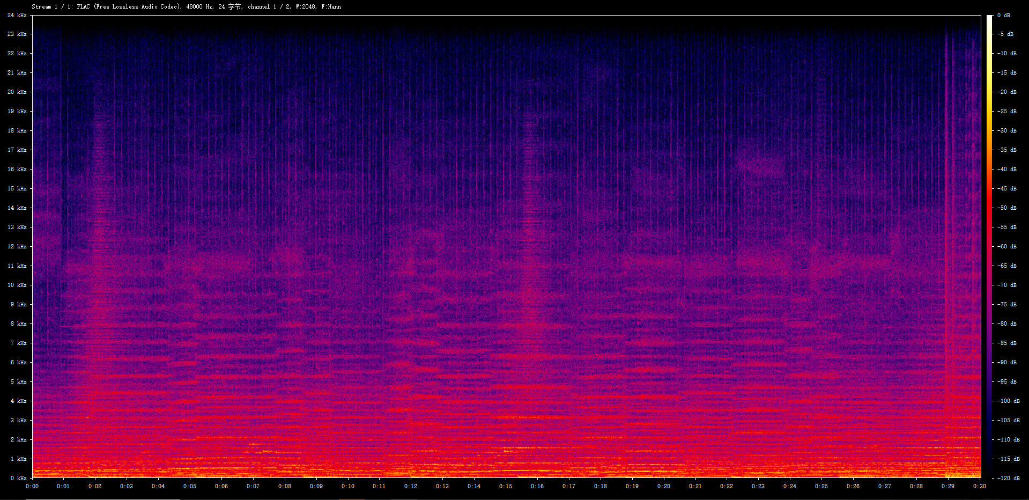Click the "-120 dB" scale label

(x=1009, y=478)
